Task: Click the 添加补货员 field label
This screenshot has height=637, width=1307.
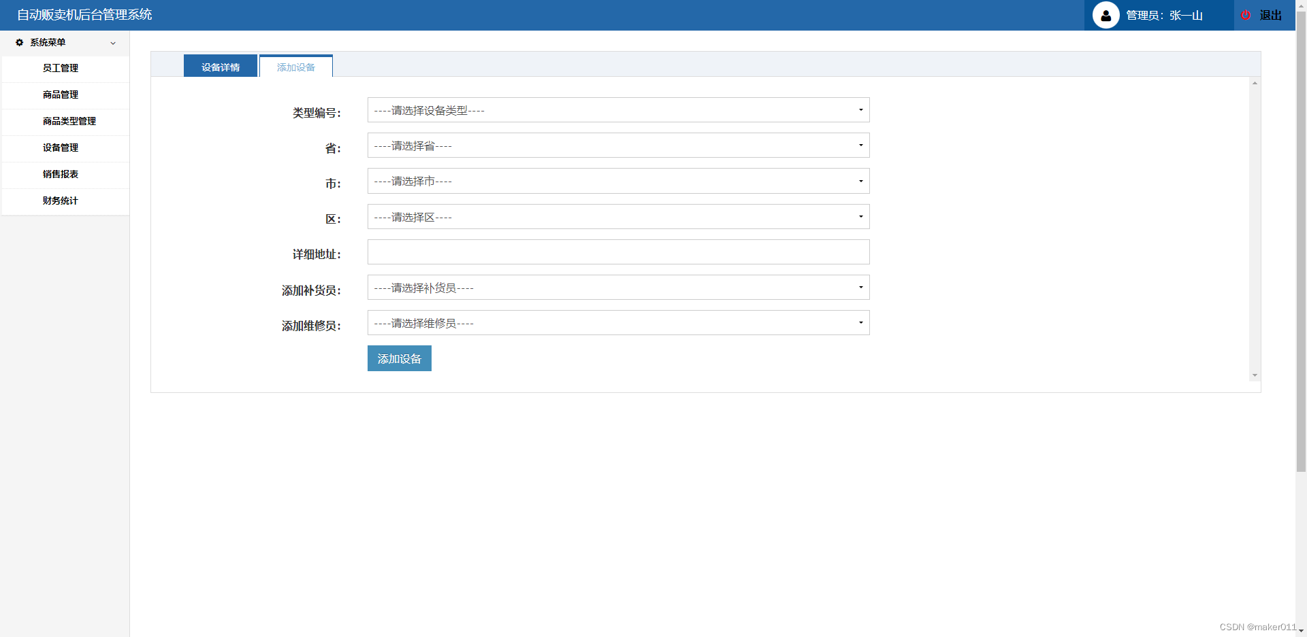Action: (x=312, y=290)
